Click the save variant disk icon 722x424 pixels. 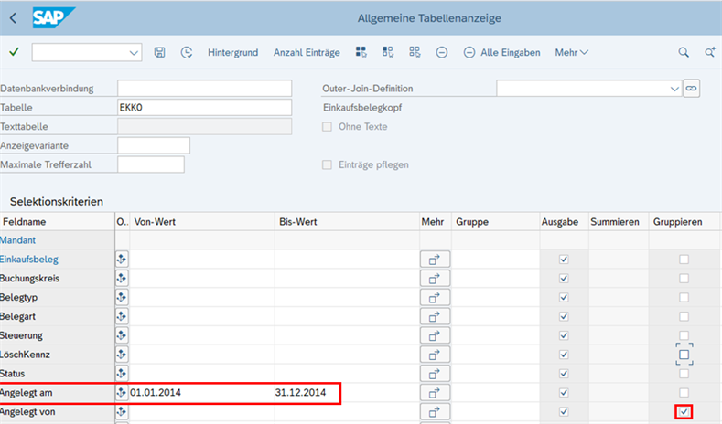160,52
